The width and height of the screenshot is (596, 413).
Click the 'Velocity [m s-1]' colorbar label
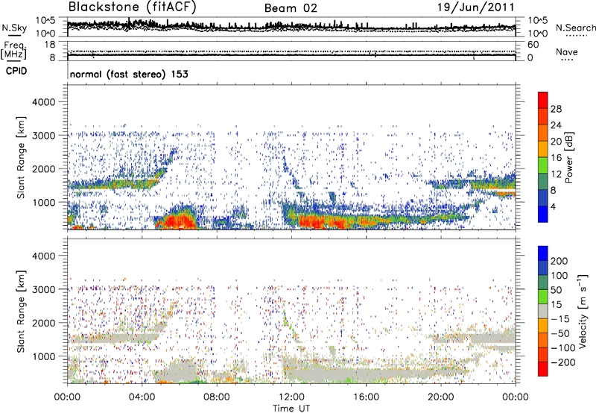coord(583,311)
